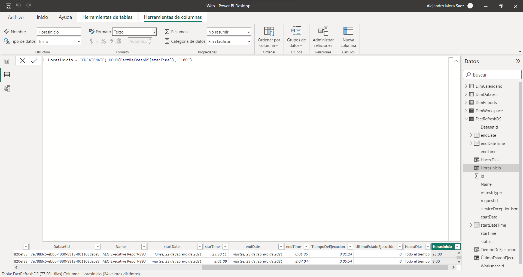The width and height of the screenshot is (523, 277).
Task: Switch to Report view icon
Action: click(x=7, y=61)
